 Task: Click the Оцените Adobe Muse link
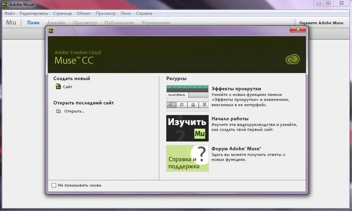[321, 23]
